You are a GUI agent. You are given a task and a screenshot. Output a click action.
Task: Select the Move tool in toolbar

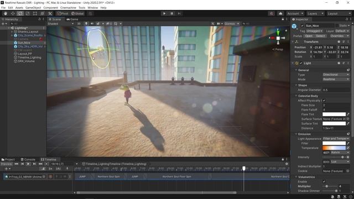pos(13,13)
